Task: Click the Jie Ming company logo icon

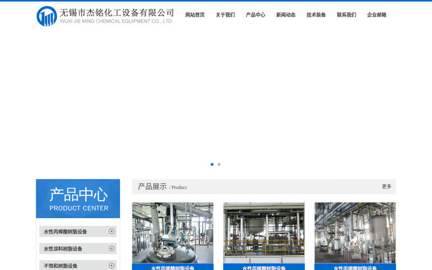Action: [x=46, y=16]
